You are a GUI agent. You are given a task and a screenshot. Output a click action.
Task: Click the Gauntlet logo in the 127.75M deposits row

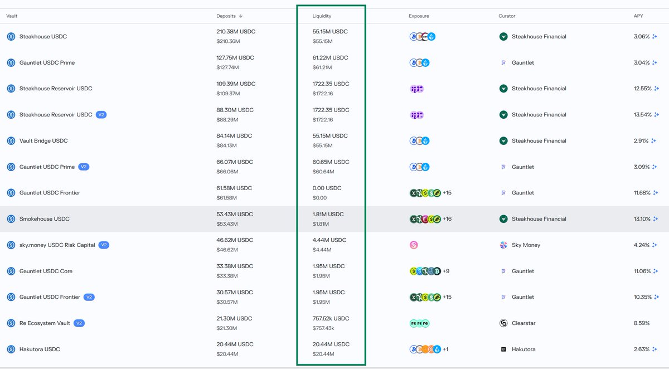tap(503, 63)
